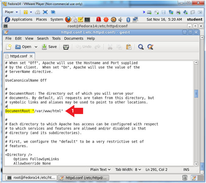The height and width of the screenshot is (183, 206).
Task: Switch to httpd.conf gedit taskbar button
Action: pos(83,178)
